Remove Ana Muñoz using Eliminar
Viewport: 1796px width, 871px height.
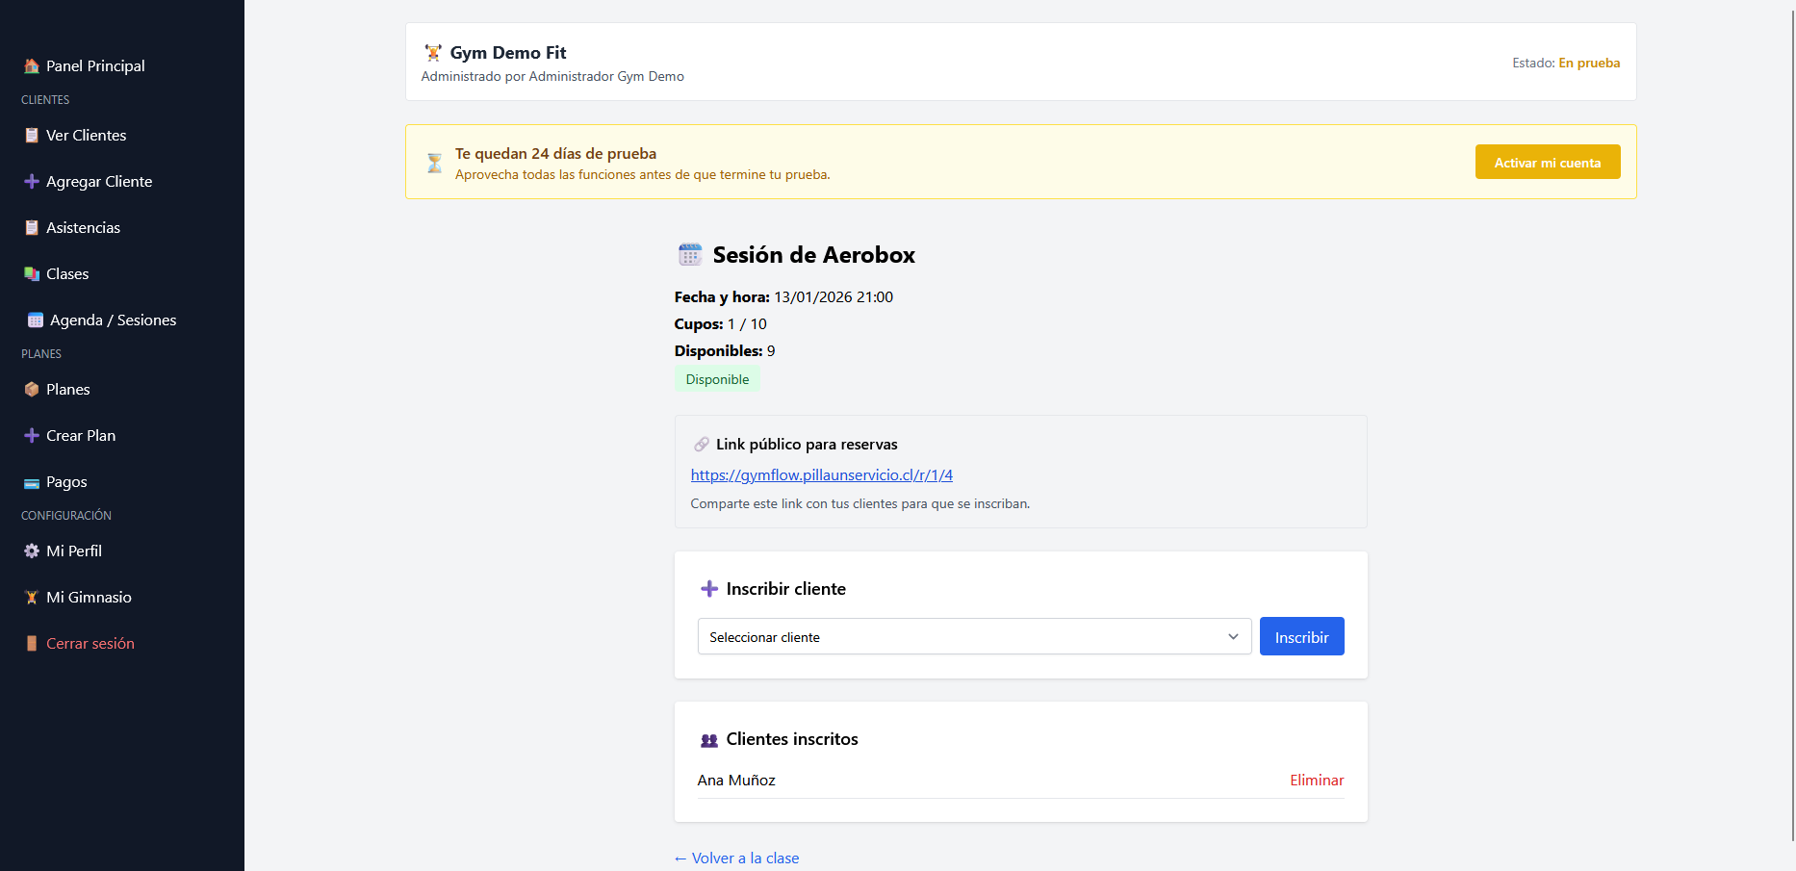click(1316, 781)
